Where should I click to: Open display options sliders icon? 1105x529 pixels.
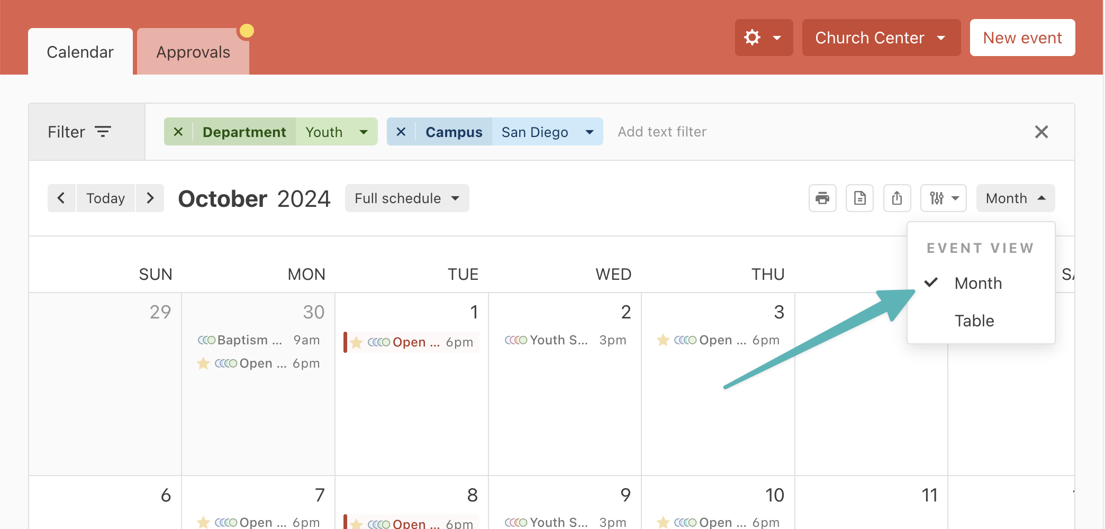coord(944,198)
